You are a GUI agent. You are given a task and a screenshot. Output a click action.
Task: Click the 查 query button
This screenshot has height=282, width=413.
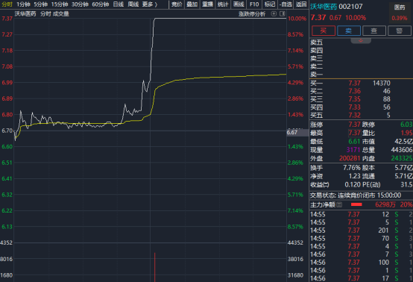point(374,31)
